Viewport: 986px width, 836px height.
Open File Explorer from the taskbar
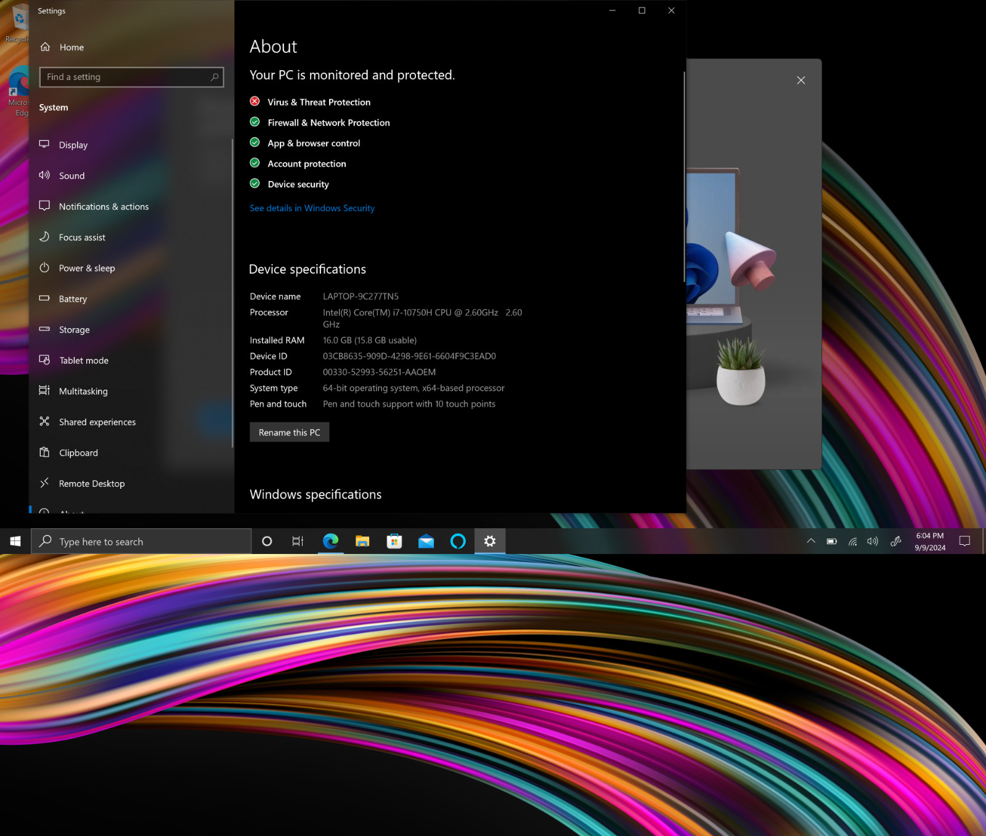coord(362,541)
